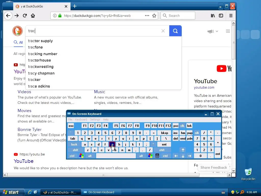Clear the DuckDuckGo search box text

click(163, 31)
